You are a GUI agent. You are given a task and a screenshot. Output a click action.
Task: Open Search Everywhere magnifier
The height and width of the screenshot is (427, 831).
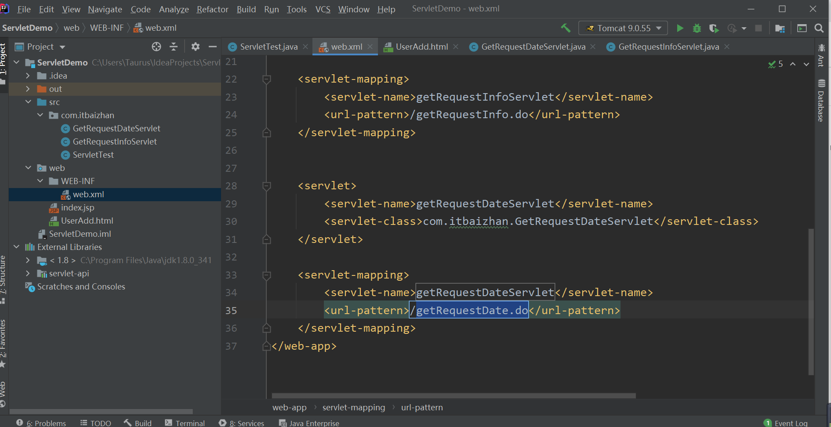coord(819,28)
